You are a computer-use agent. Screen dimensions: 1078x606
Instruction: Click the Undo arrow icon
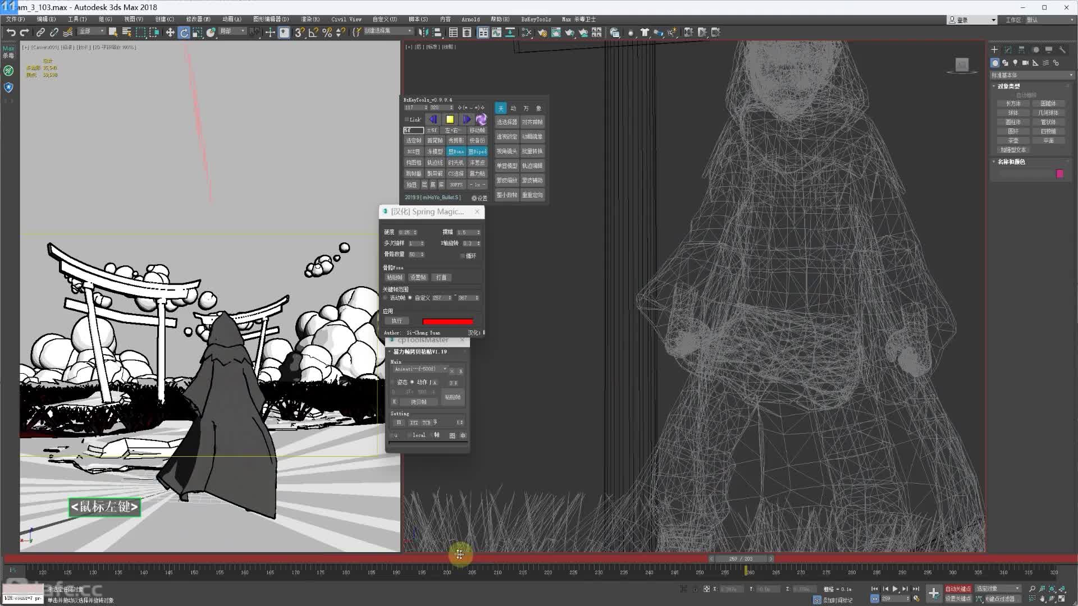point(11,33)
